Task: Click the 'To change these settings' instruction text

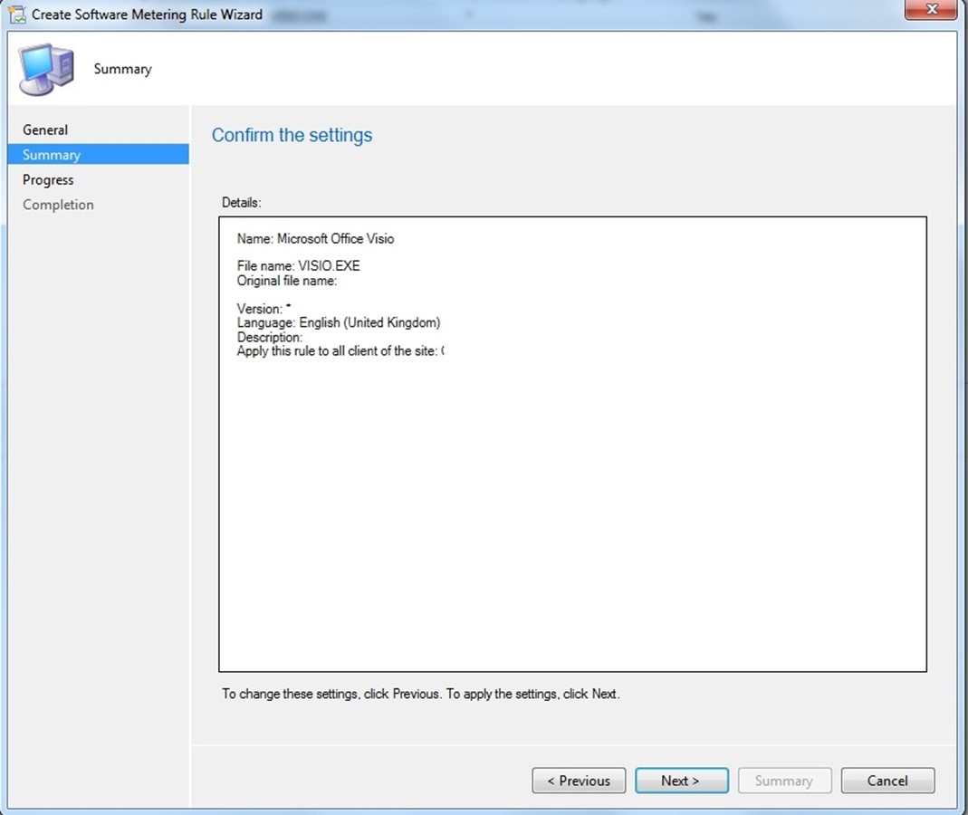Action: pos(420,694)
